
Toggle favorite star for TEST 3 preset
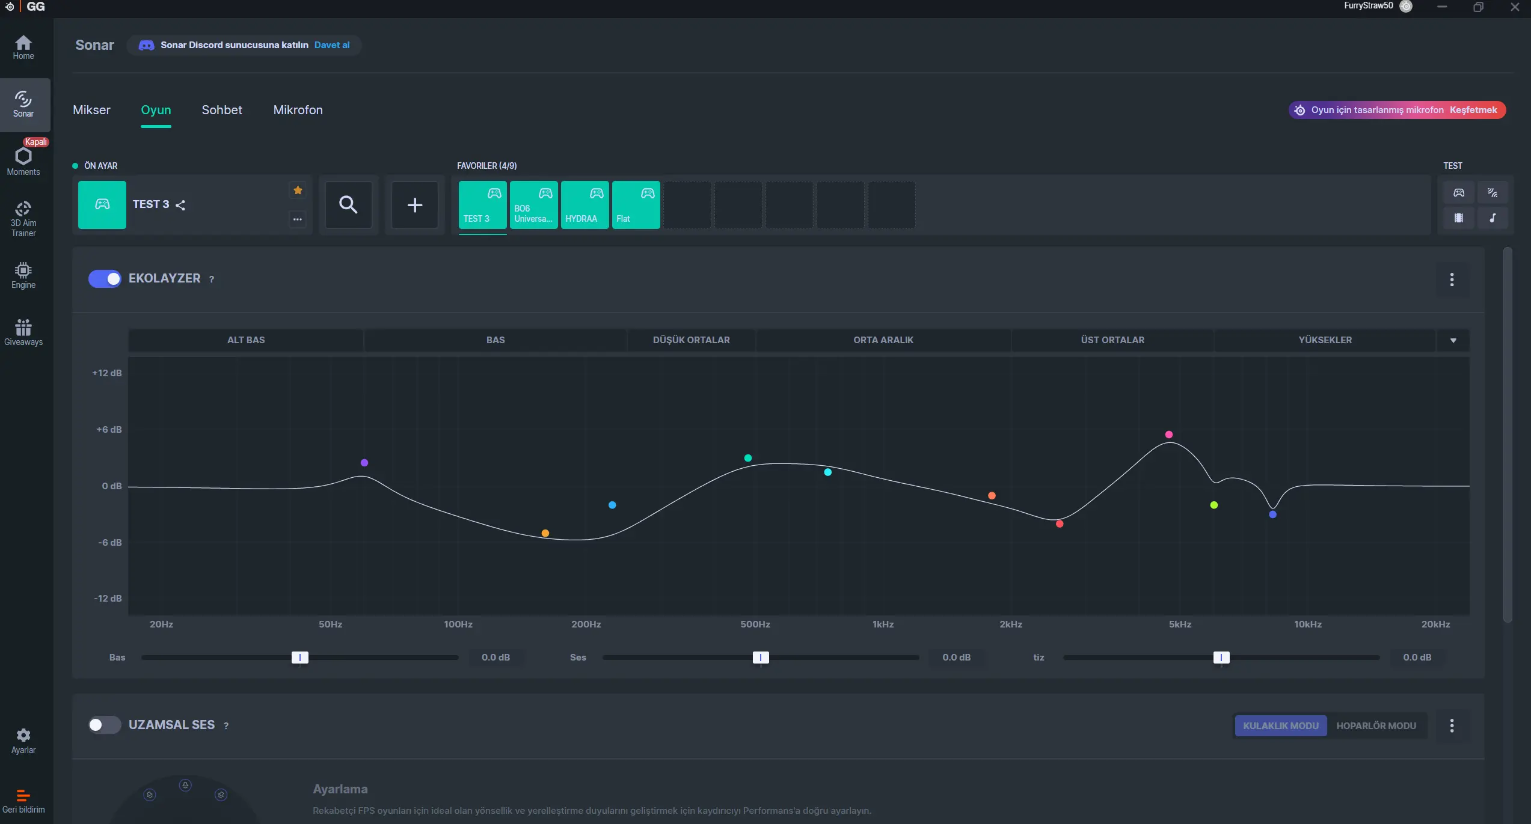[298, 191]
